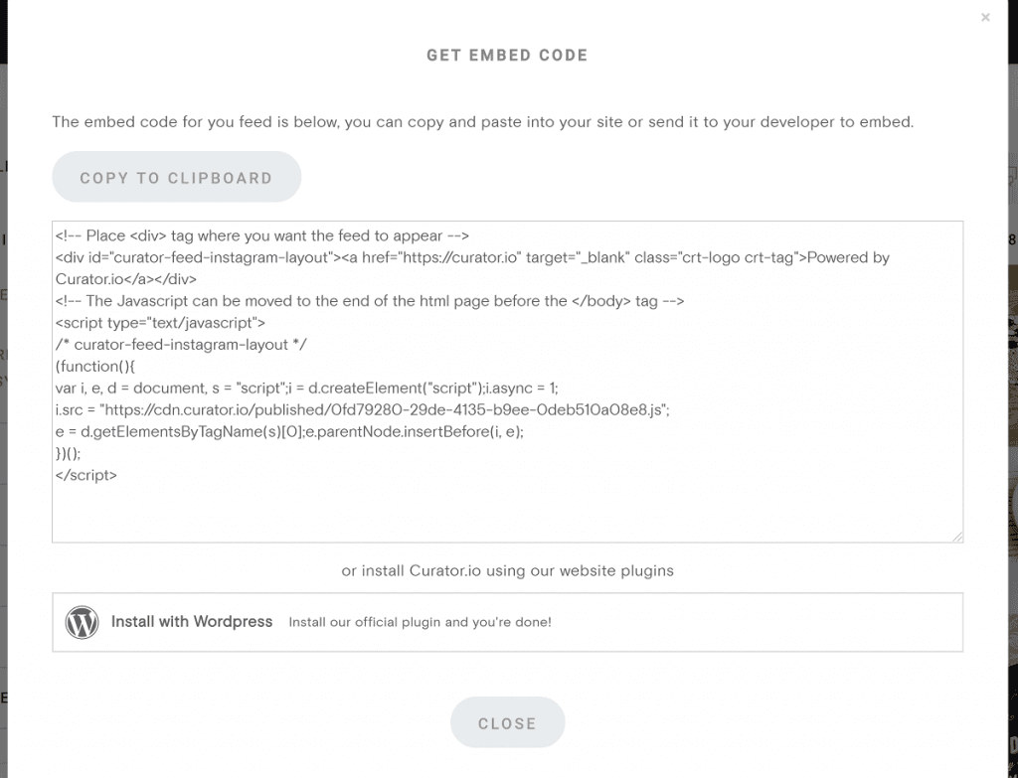Select the Install with Wordpress option
Image resolution: width=1018 pixels, height=778 pixels.
pyautogui.click(x=192, y=622)
